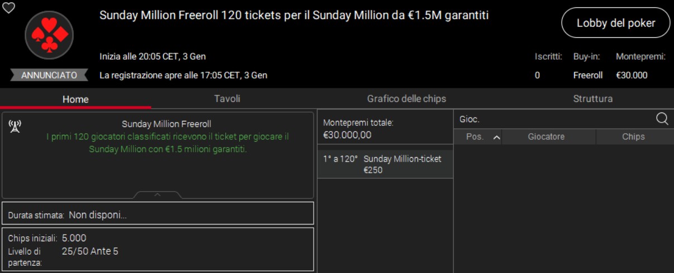Switch to the Home tab
The image size is (674, 273).
pyautogui.click(x=75, y=99)
